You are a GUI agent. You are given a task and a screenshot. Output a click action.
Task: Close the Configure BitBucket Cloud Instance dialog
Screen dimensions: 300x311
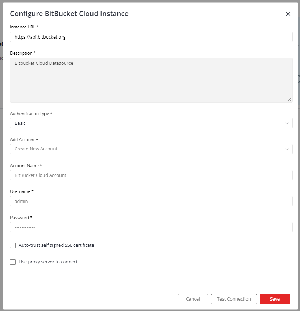pos(288,14)
